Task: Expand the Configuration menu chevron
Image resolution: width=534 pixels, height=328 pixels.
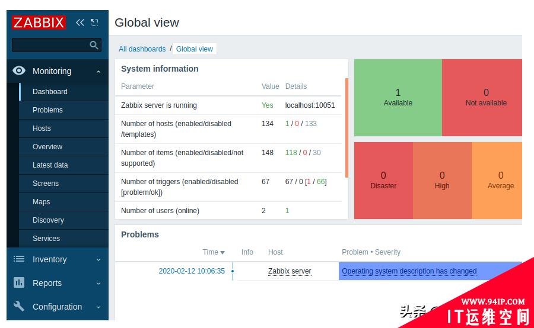Action: click(98, 307)
